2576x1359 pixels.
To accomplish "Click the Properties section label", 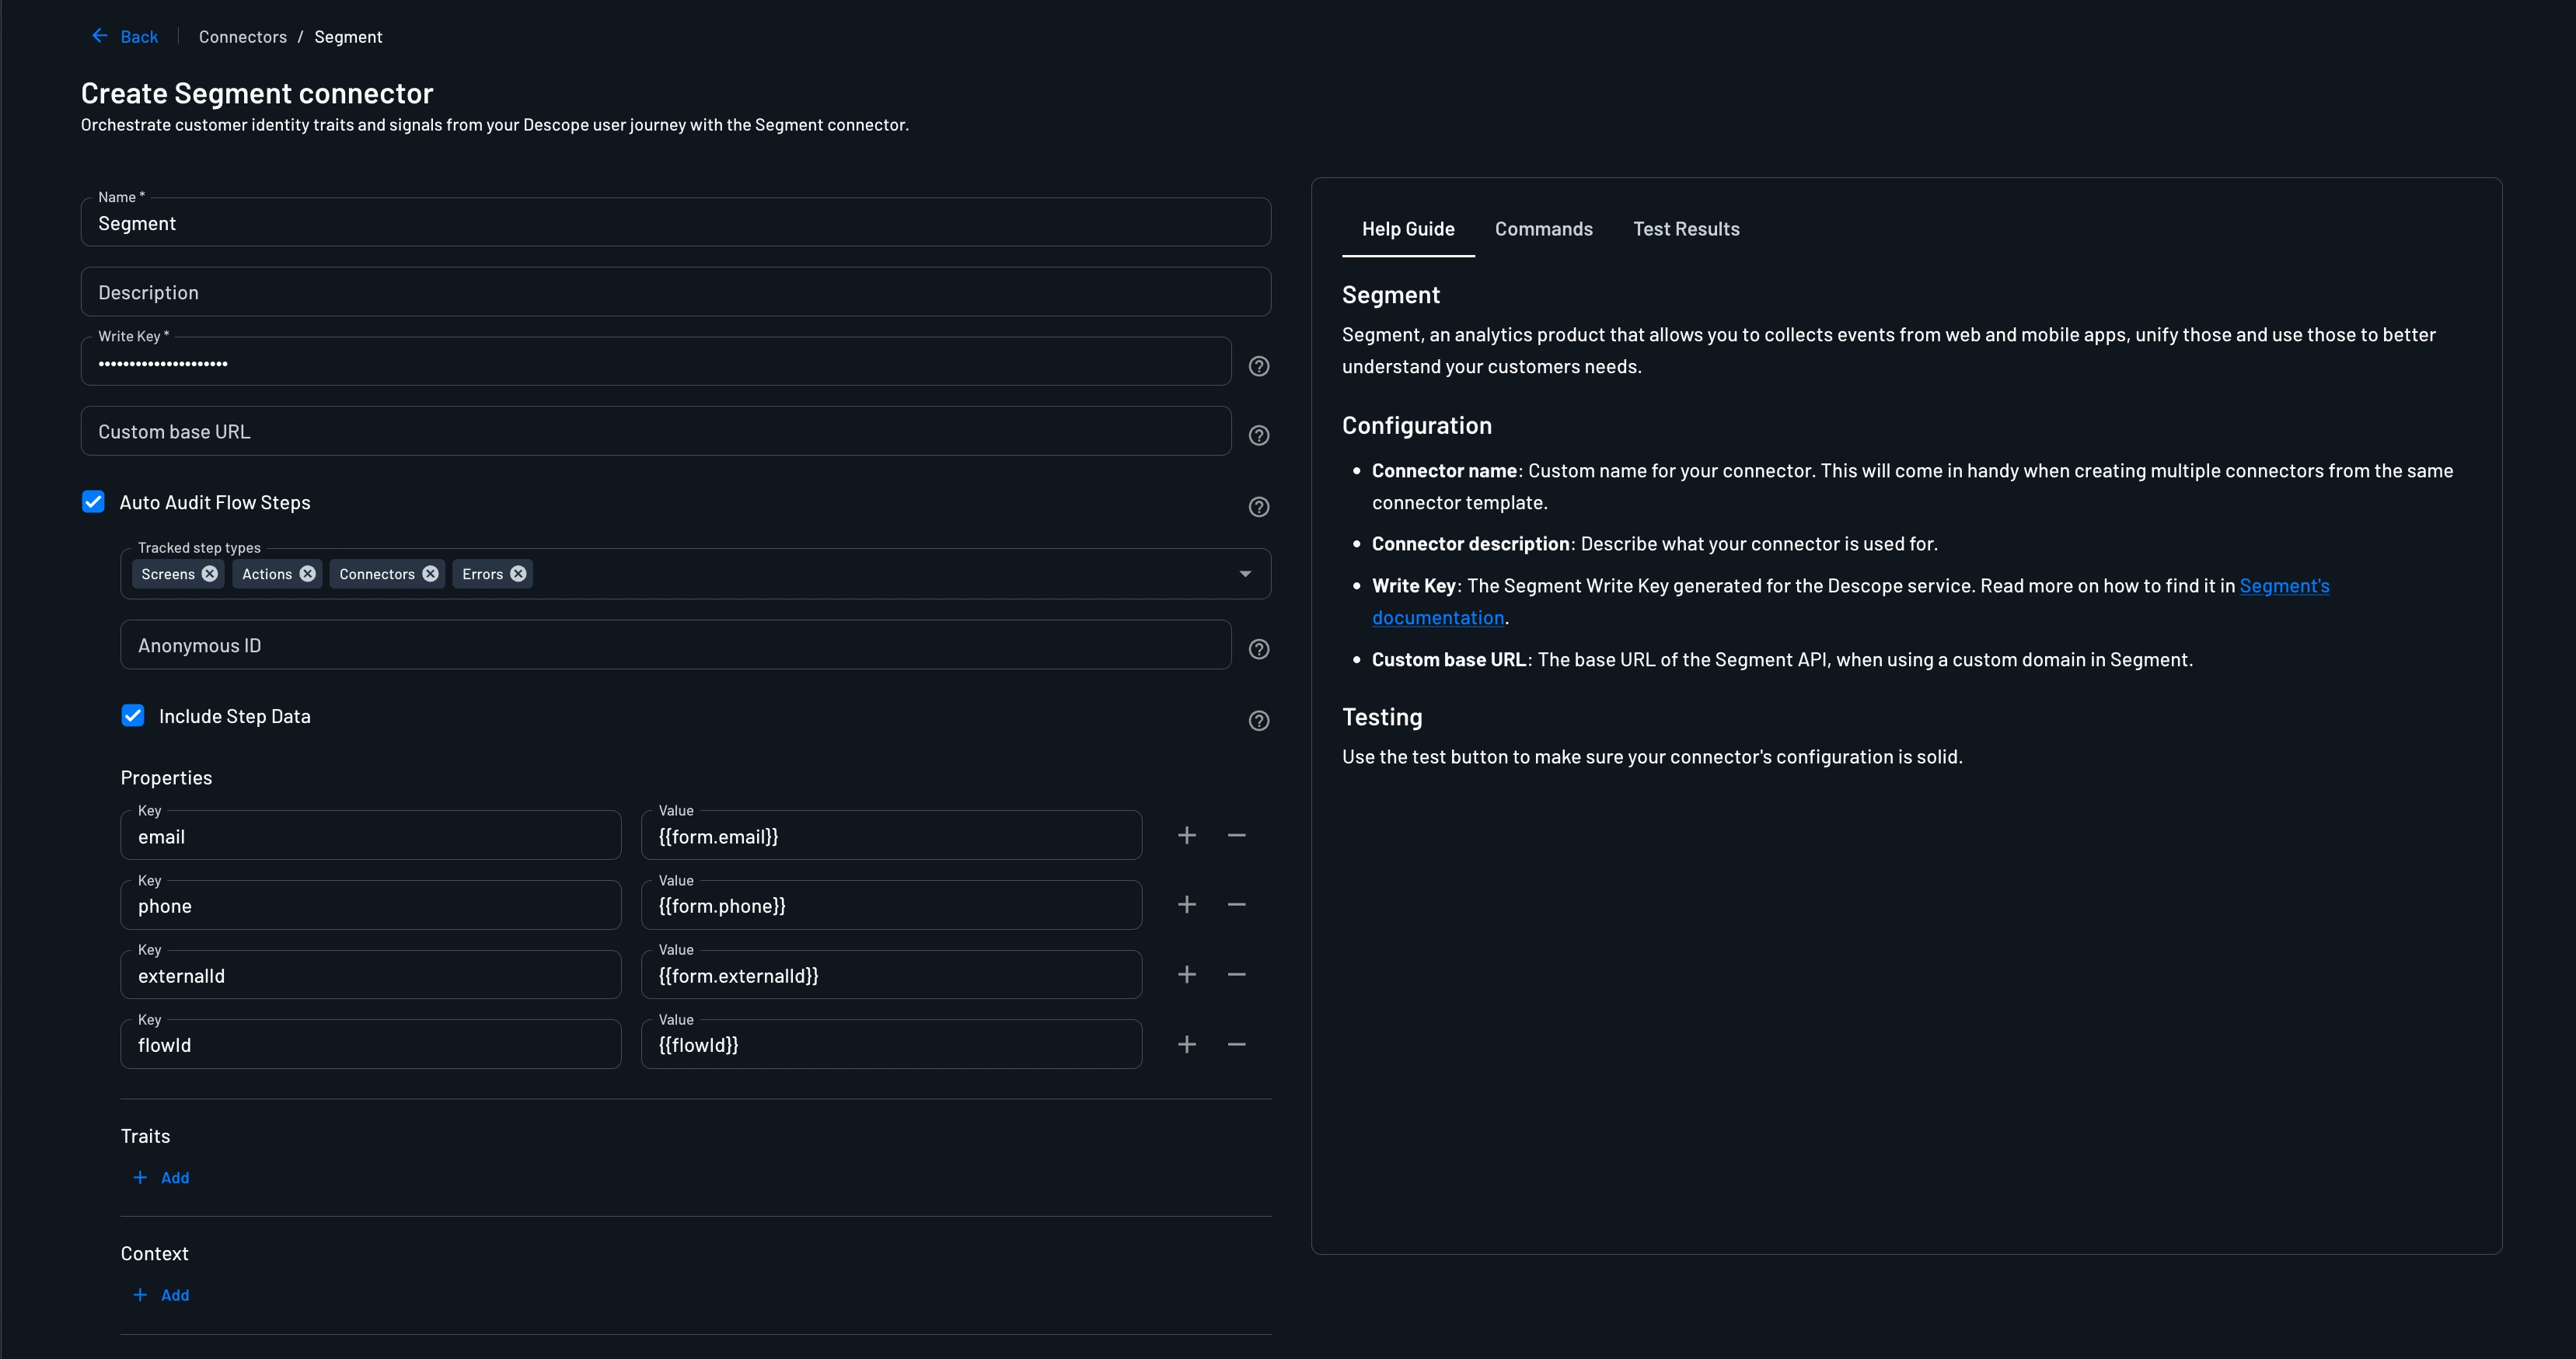I will coord(166,778).
